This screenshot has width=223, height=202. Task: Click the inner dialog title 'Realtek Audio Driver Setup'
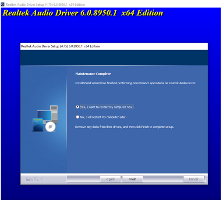click(60, 46)
